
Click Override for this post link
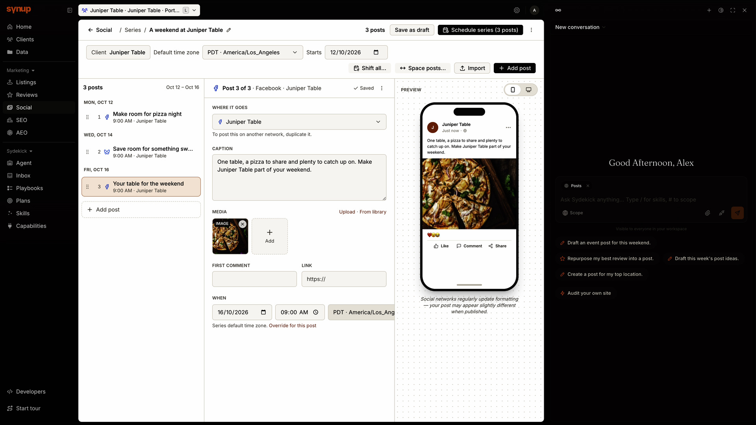[293, 326]
